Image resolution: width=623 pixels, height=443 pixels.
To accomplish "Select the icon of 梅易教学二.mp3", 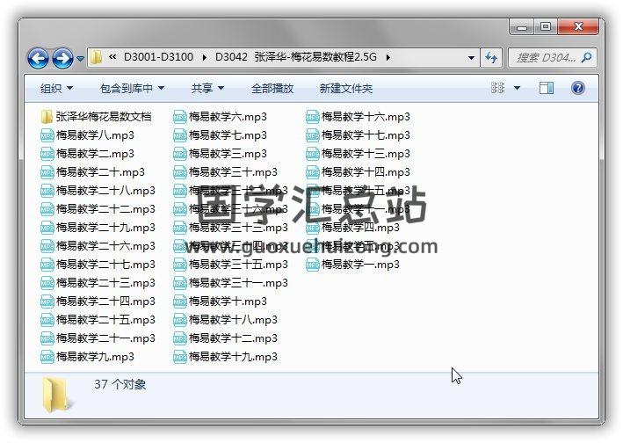I will tap(47, 154).
